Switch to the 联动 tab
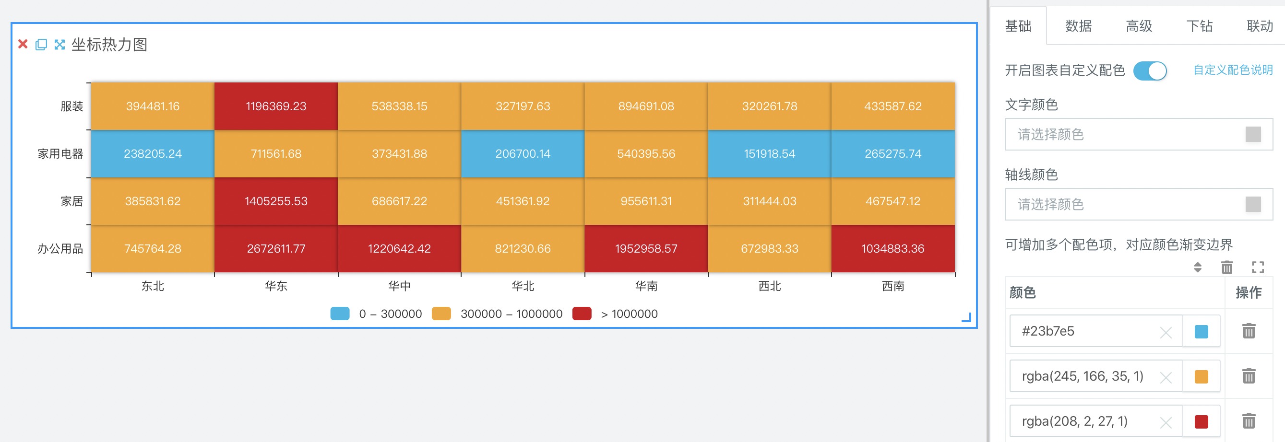1285x442 pixels. click(x=1260, y=26)
